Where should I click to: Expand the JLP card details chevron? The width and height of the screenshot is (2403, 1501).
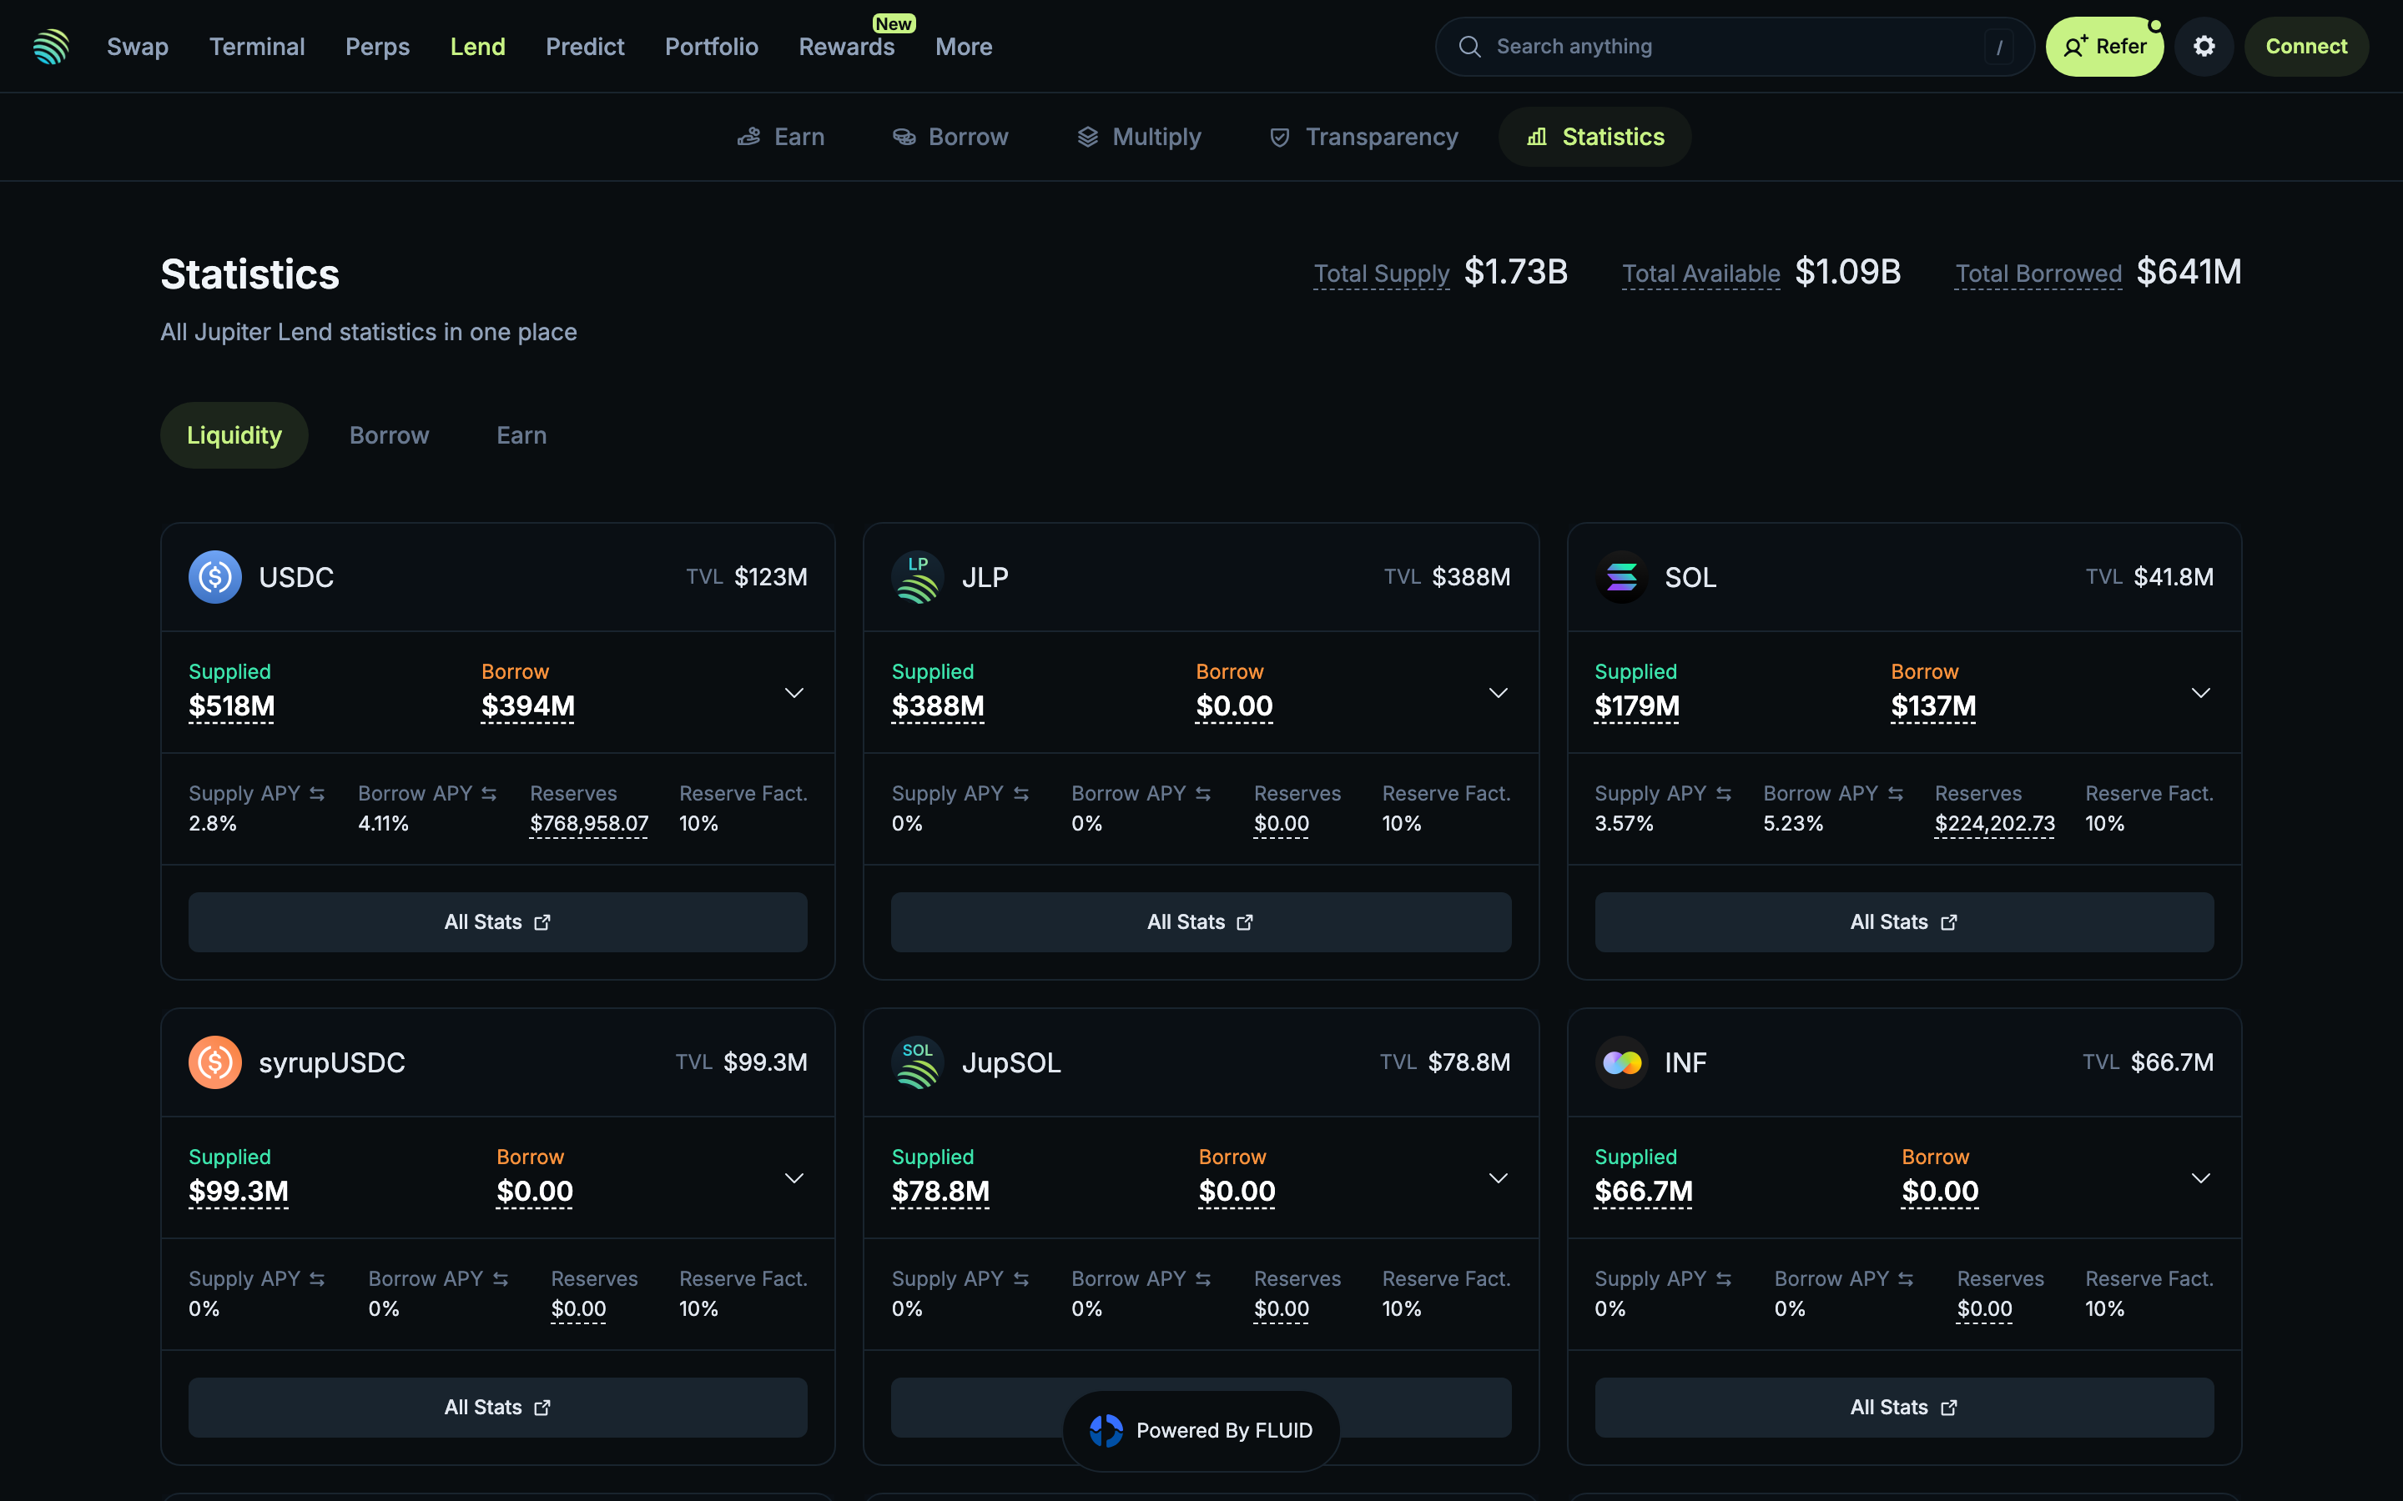1499,692
